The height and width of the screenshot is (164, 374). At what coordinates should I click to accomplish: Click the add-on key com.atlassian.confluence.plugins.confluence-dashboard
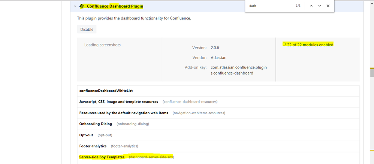point(239,70)
